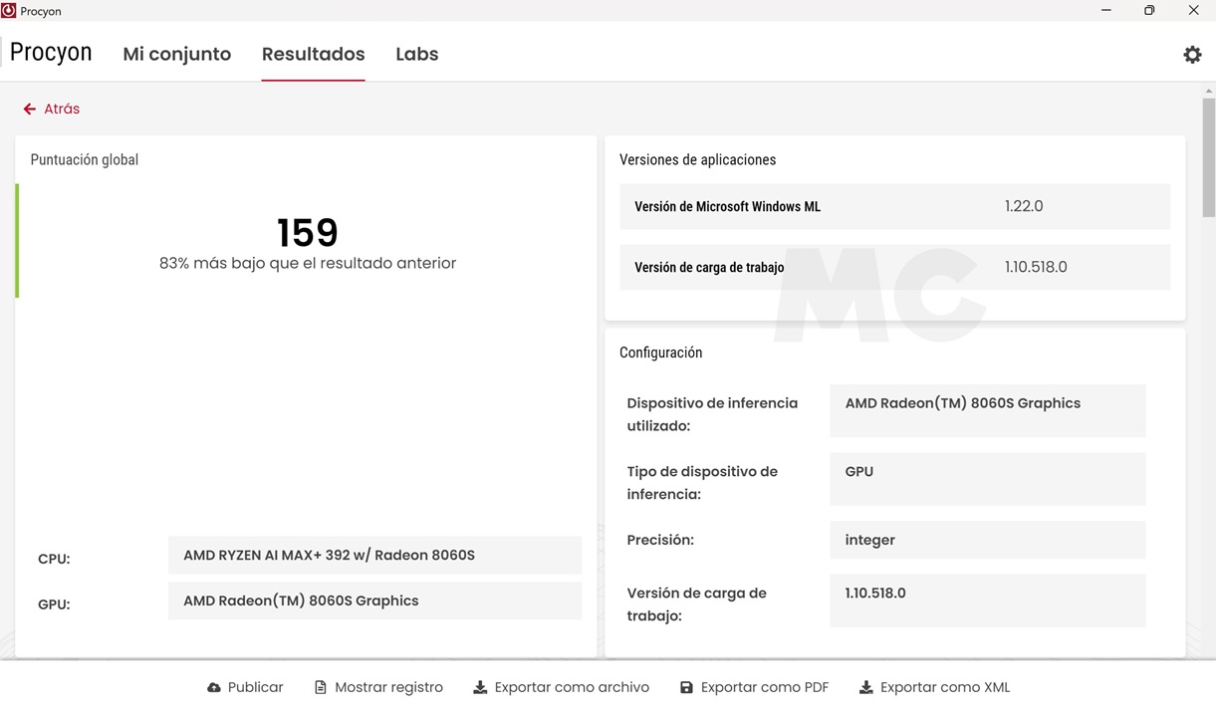
Task: Switch to the Mi conjunto tab
Action: pyautogui.click(x=176, y=55)
